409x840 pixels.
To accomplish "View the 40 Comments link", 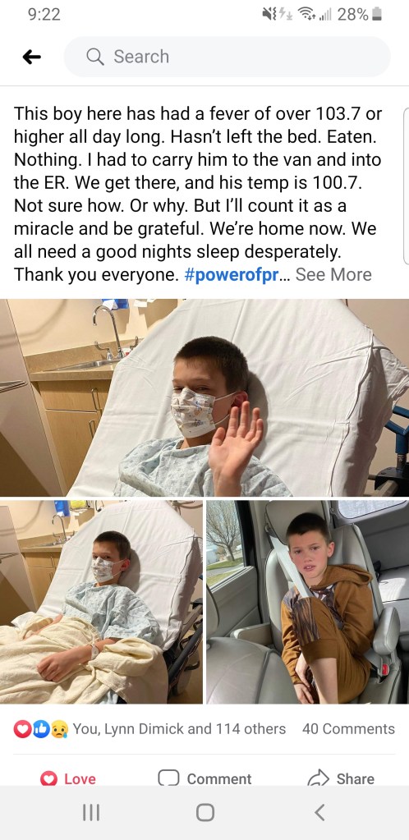I will [348, 728].
